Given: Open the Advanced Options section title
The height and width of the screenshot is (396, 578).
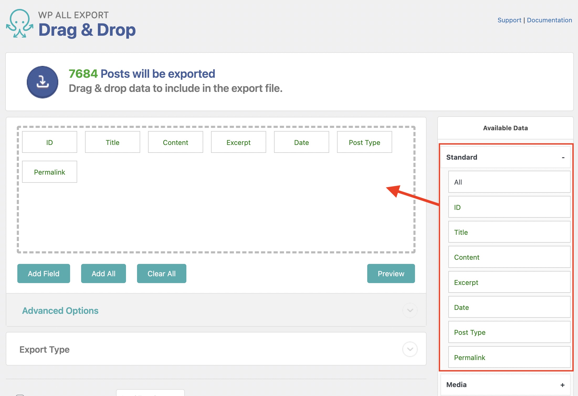Looking at the screenshot, I should [x=60, y=311].
